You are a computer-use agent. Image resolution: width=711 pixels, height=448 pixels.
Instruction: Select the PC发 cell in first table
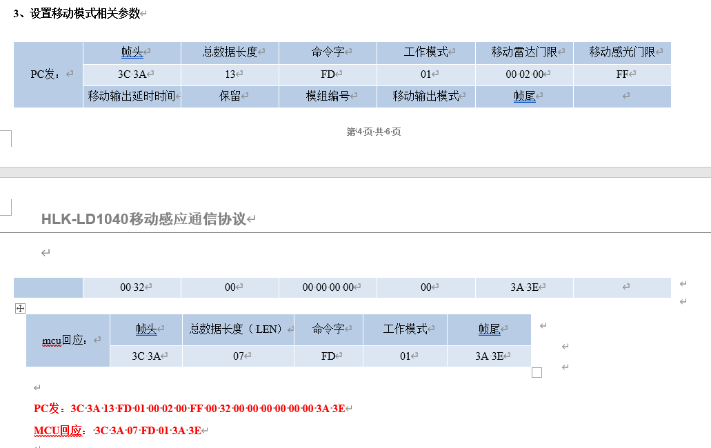point(48,74)
